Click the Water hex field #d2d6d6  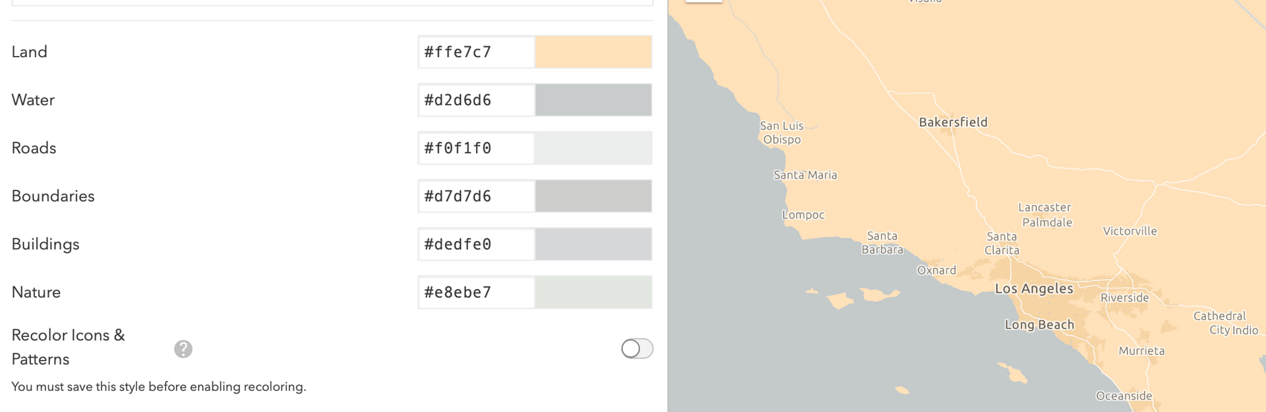[x=476, y=100]
